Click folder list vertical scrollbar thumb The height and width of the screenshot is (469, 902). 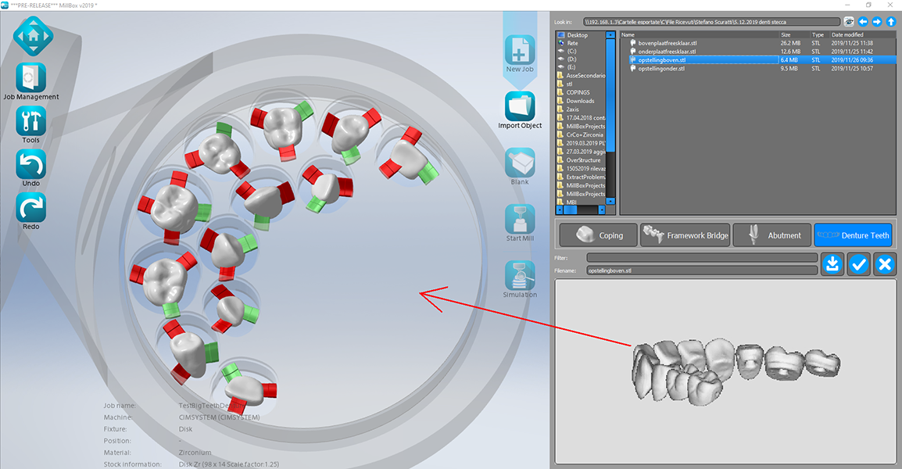click(x=610, y=97)
